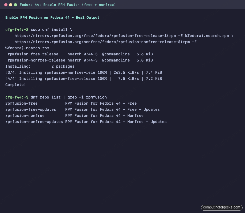Click the rpmfusion-free-release URL line
Screen dimensions: 245x213
click(x=124, y=36)
